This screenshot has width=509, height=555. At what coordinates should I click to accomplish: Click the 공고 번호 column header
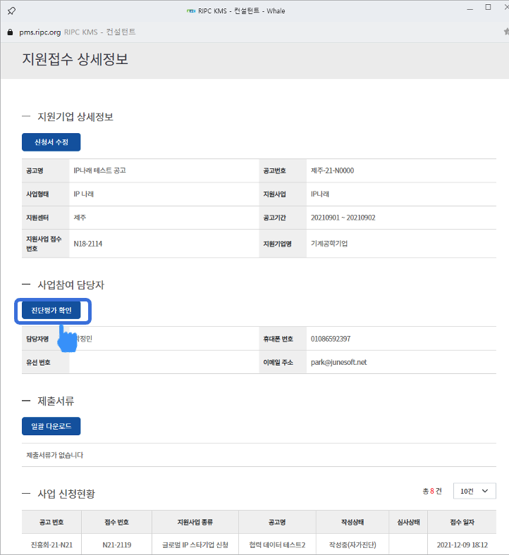coord(52,522)
